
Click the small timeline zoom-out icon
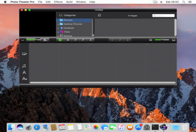pos(23,40)
